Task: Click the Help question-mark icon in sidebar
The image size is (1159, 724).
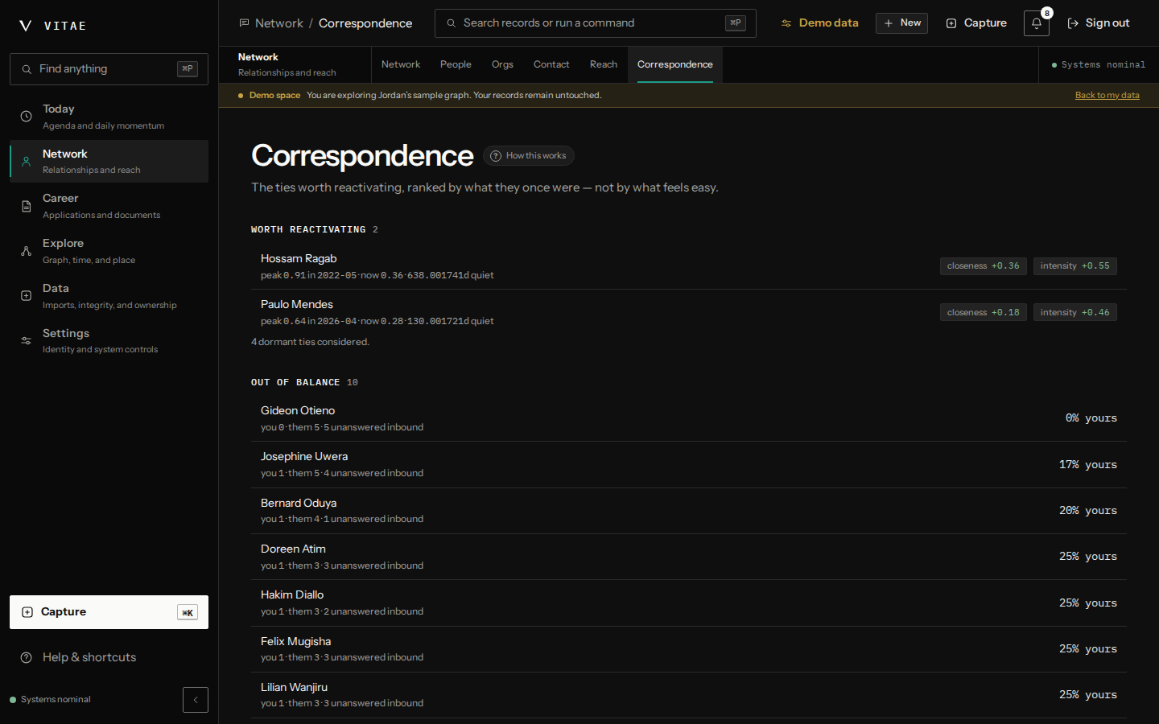Action: click(x=27, y=657)
